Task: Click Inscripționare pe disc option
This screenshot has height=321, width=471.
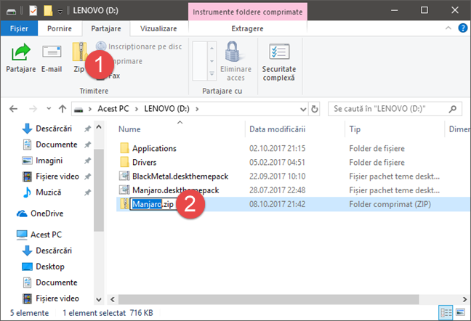Action: tap(139, 46)
